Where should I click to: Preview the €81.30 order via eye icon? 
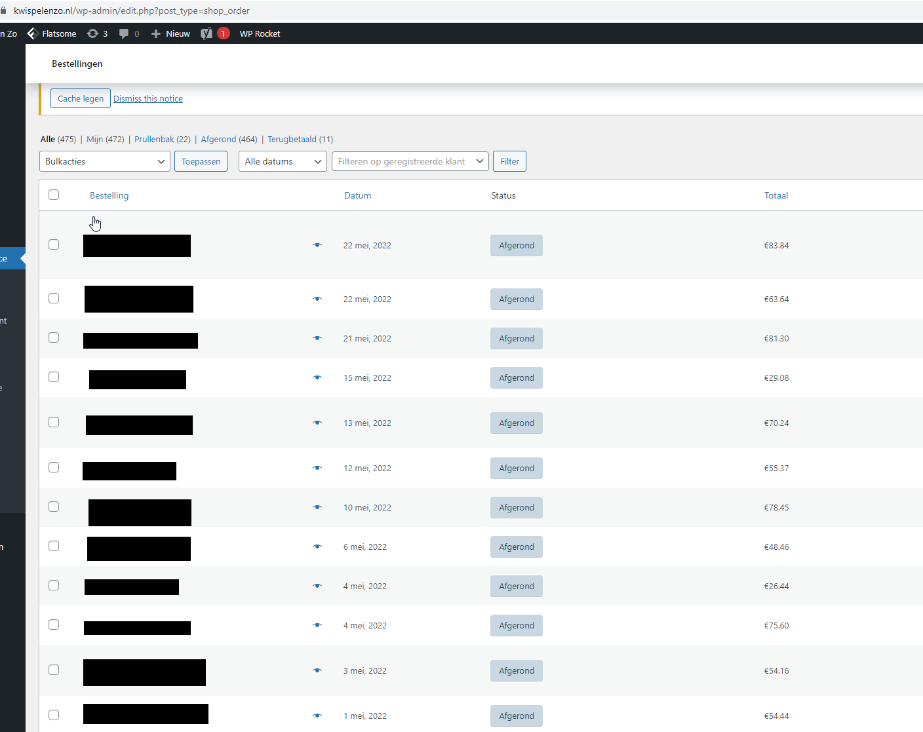(317, 338)
